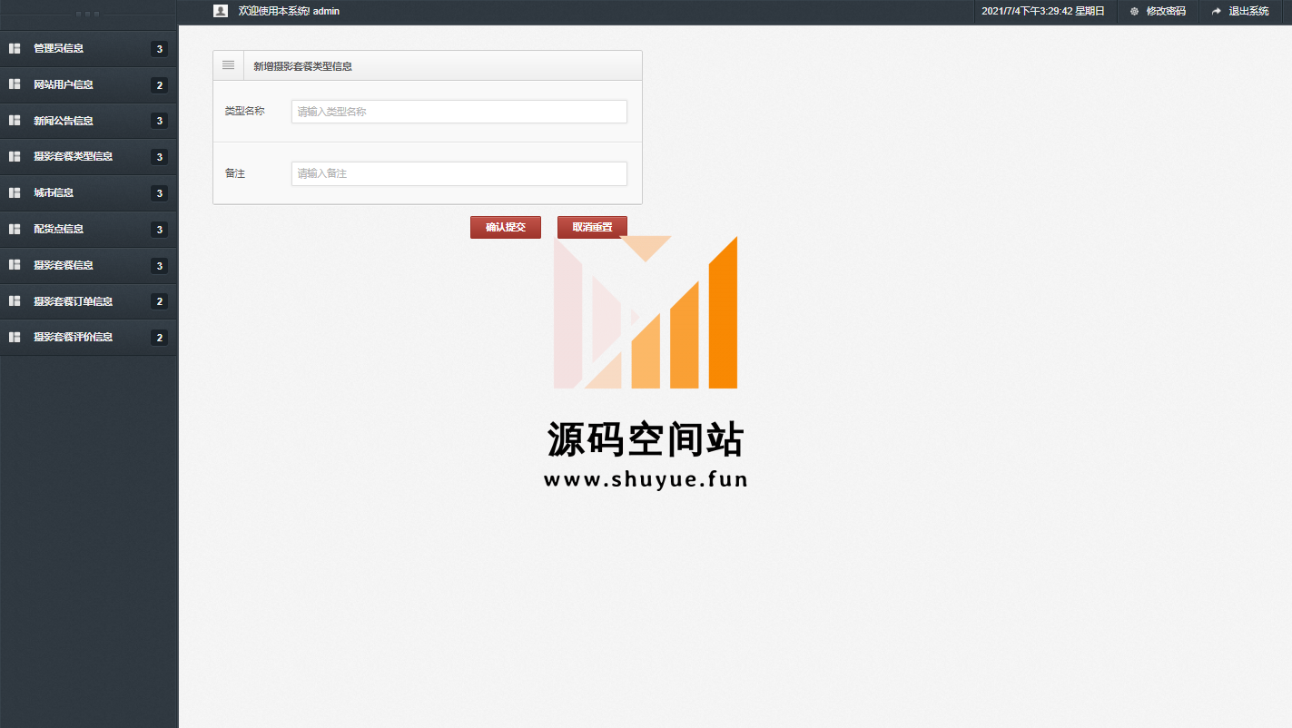Open the 摄影套餐信息 menu

click(x=88, y=265)
